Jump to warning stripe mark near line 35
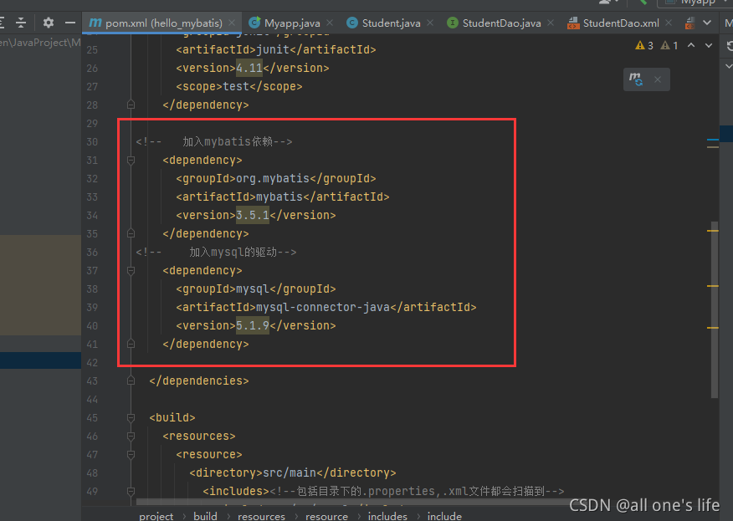 pyautogui.click(x=712, y=231)
